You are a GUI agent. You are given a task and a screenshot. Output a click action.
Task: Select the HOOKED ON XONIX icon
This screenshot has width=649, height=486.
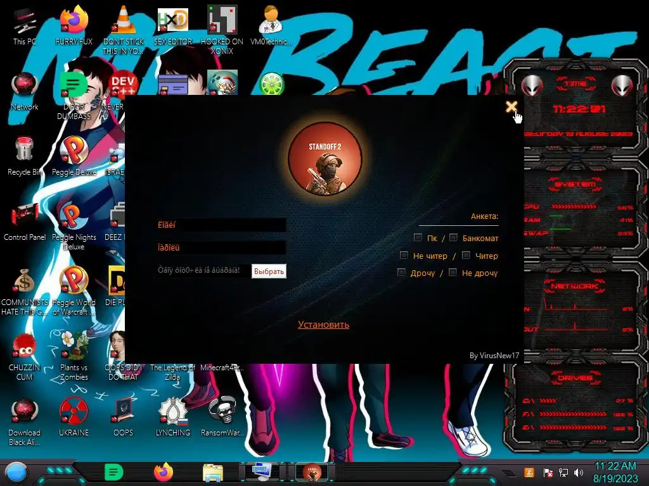pos(222,30)
